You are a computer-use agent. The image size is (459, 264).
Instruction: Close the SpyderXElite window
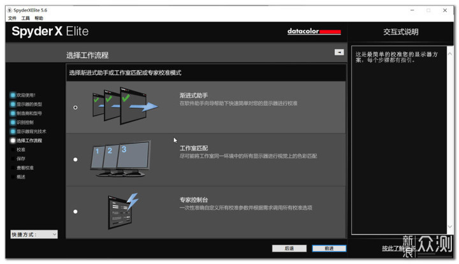(x=445, y=10)
